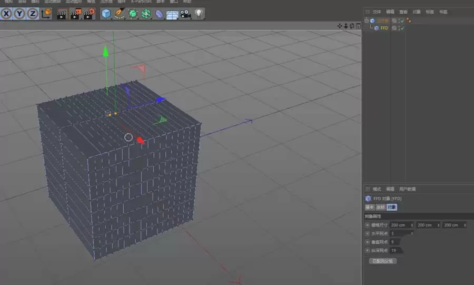Adjust the X grid size stepper arrows

click(x=412, y=225)
